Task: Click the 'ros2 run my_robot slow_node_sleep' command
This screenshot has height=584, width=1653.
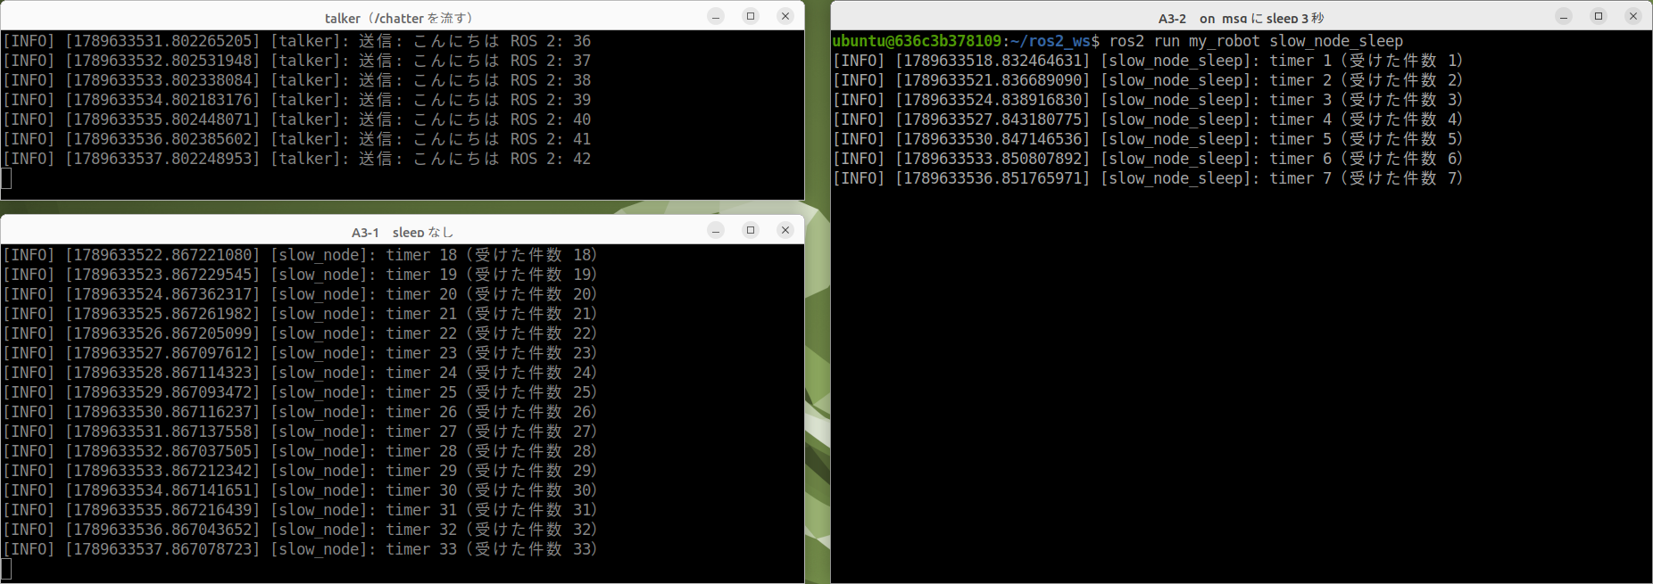Action: pos(1256,41)
